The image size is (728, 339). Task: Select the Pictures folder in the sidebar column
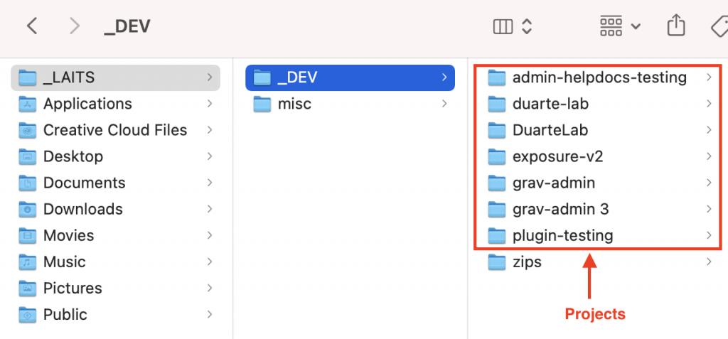point(116,289)
